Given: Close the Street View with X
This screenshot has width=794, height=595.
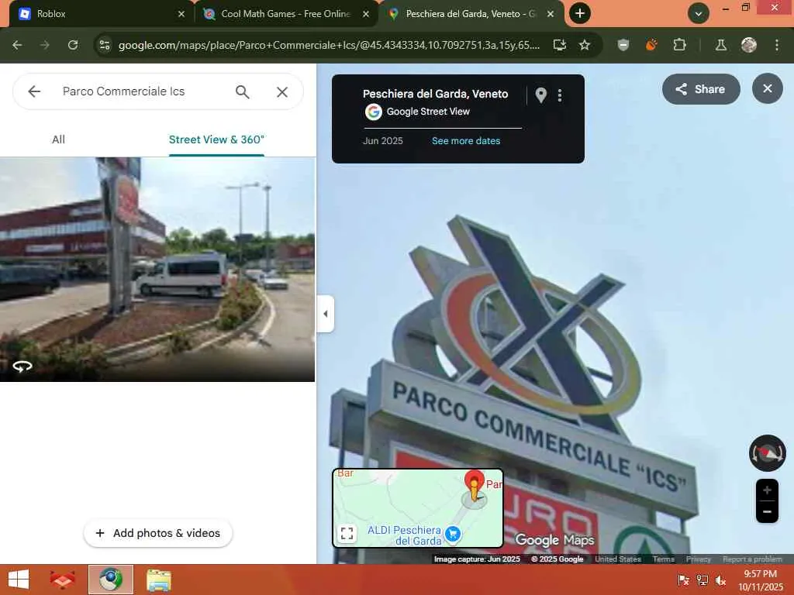Looking at the screenshot, I should click(768, 88).
